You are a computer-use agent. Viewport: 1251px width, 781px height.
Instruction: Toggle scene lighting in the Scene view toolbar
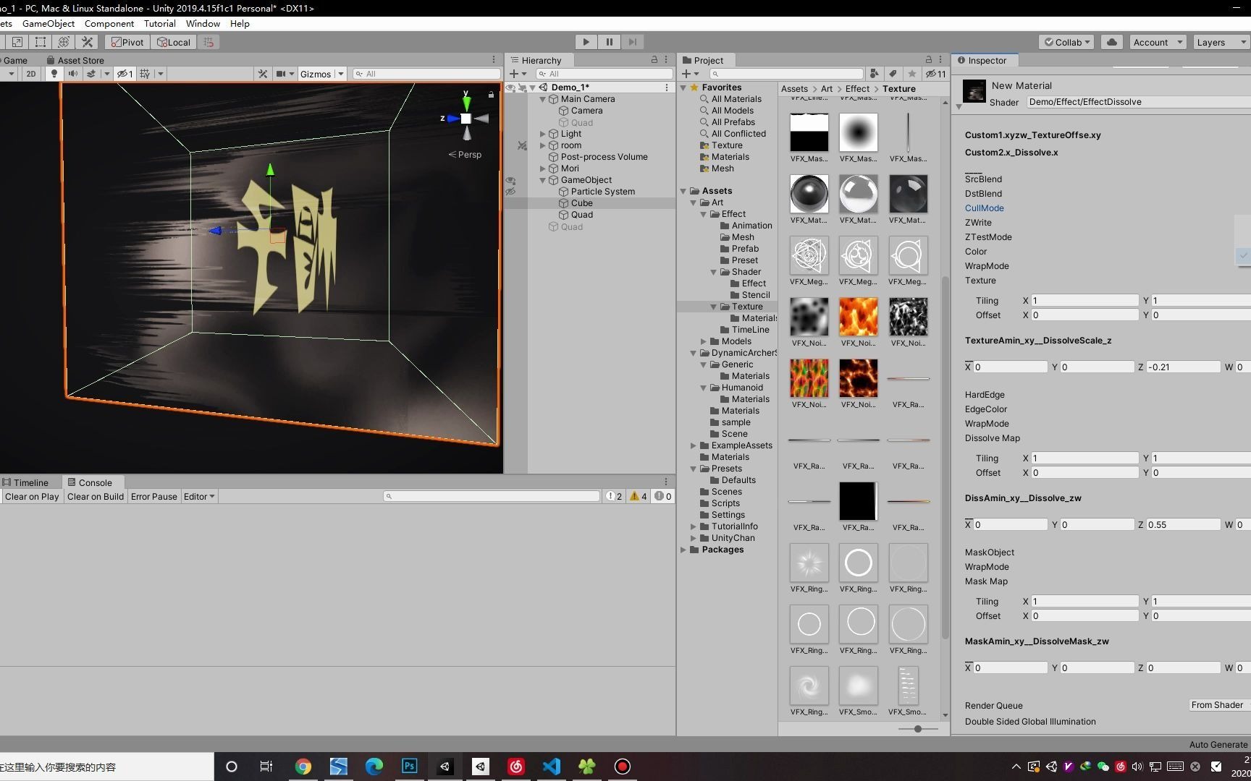54,73
